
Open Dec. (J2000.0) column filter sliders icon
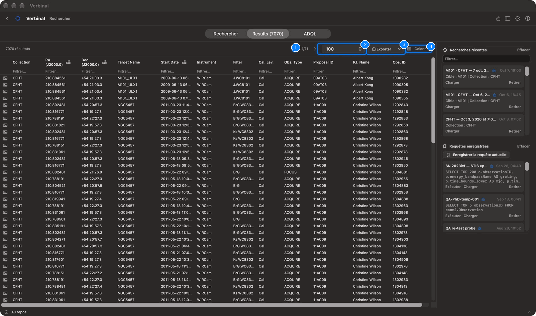click(104, 62)
